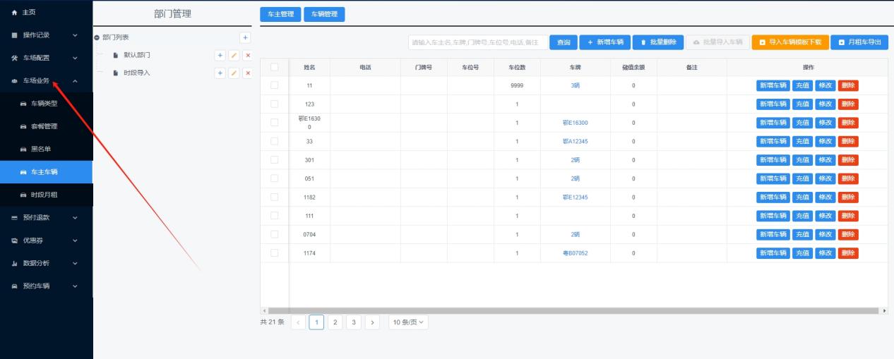Expand the 预付退款 sidebar menu
Viewport: 894px width, 359px height.
click(x=46, y=217)
